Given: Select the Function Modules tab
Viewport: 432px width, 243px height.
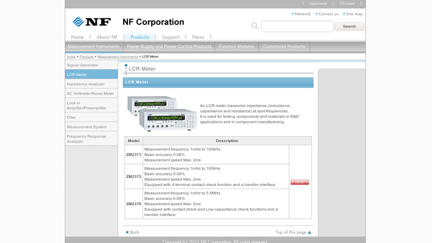Looking at the screenshot, I should click(x=237, y=46).
